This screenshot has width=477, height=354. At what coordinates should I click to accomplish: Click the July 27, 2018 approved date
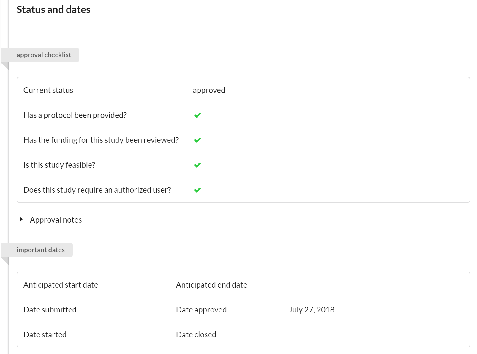(312, 310)
